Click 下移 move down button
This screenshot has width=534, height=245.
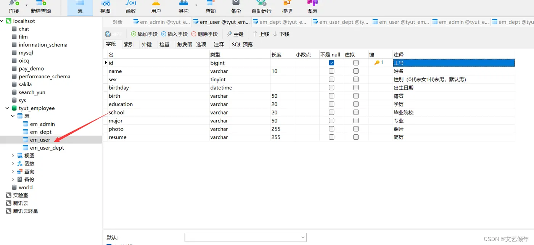[x=281, y=34]
